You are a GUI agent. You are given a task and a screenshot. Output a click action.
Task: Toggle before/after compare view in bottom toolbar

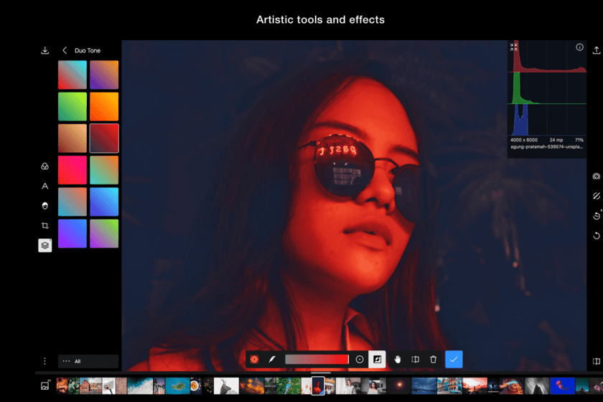(x=415, y=359)
